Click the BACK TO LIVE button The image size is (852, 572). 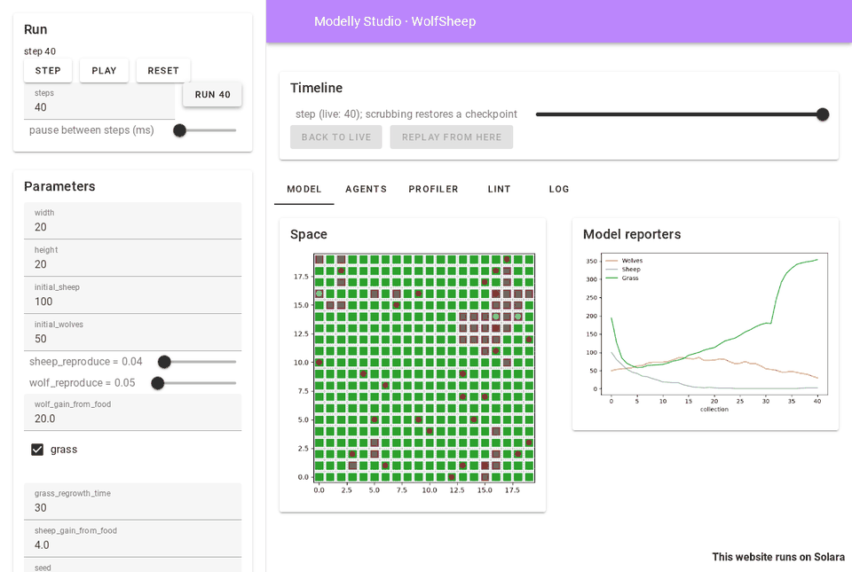[335, 137]
